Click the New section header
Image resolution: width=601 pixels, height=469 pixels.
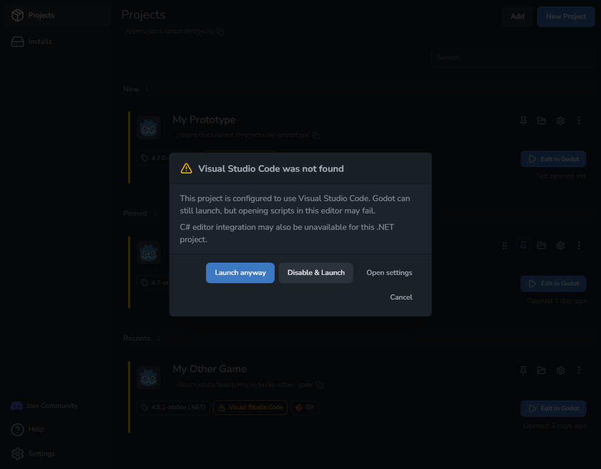pos(131,89)
